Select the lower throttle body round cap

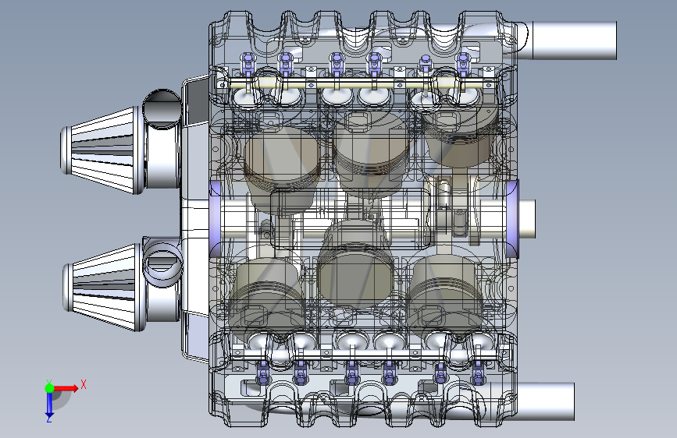point(162,264)
